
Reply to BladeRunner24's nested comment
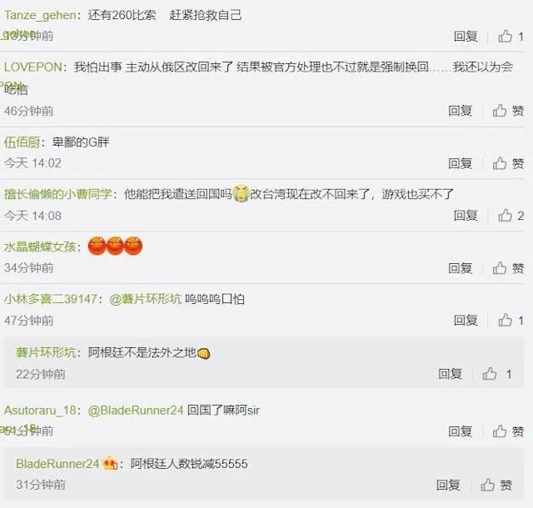(448, 485)
